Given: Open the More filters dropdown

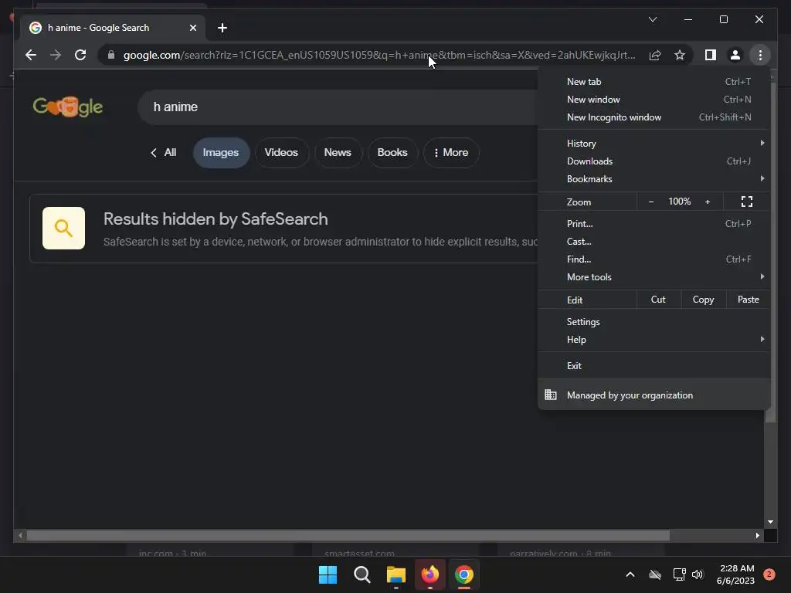Looking at the screenshot, I should click(451, 152).
